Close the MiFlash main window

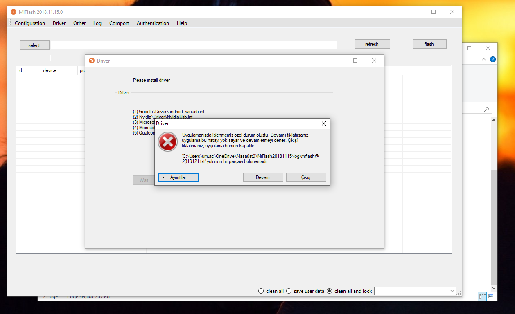(452, 12)
